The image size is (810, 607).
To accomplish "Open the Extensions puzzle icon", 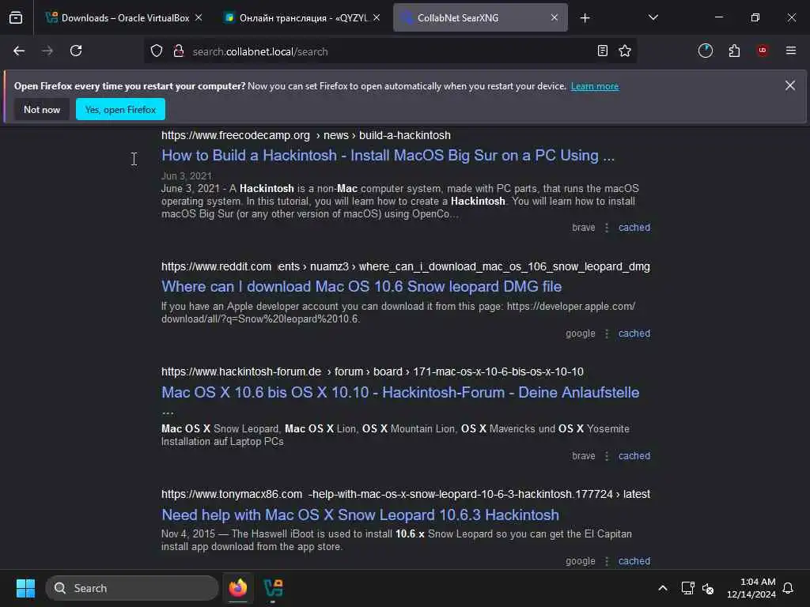I will pos(734,51).
